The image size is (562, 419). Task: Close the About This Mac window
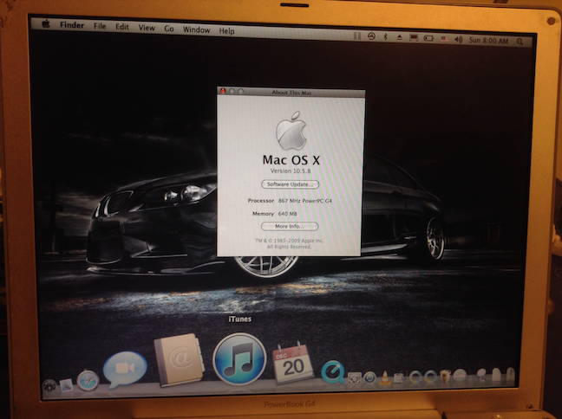coord(223,91)
